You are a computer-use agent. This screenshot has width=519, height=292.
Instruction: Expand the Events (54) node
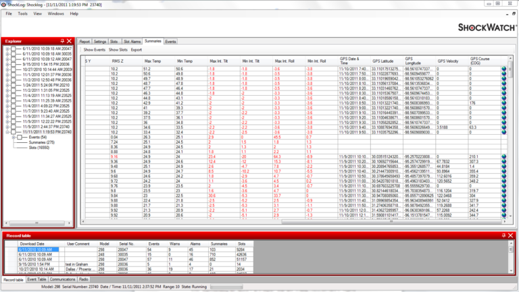click(x=14, y=137)
